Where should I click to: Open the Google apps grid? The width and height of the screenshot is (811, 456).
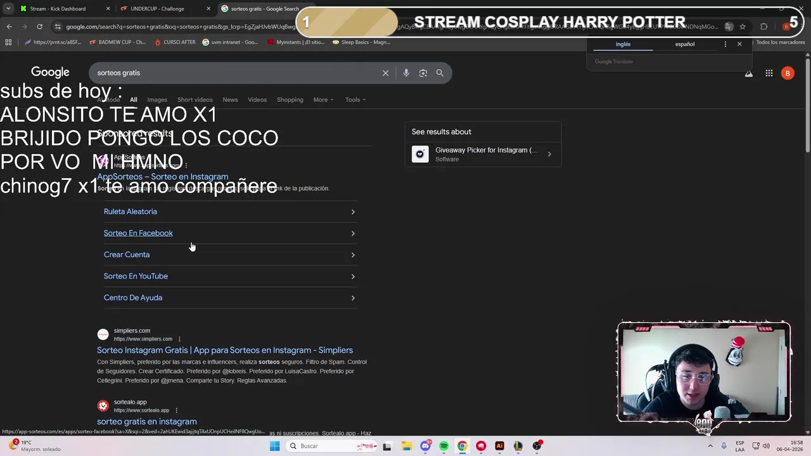769,73
